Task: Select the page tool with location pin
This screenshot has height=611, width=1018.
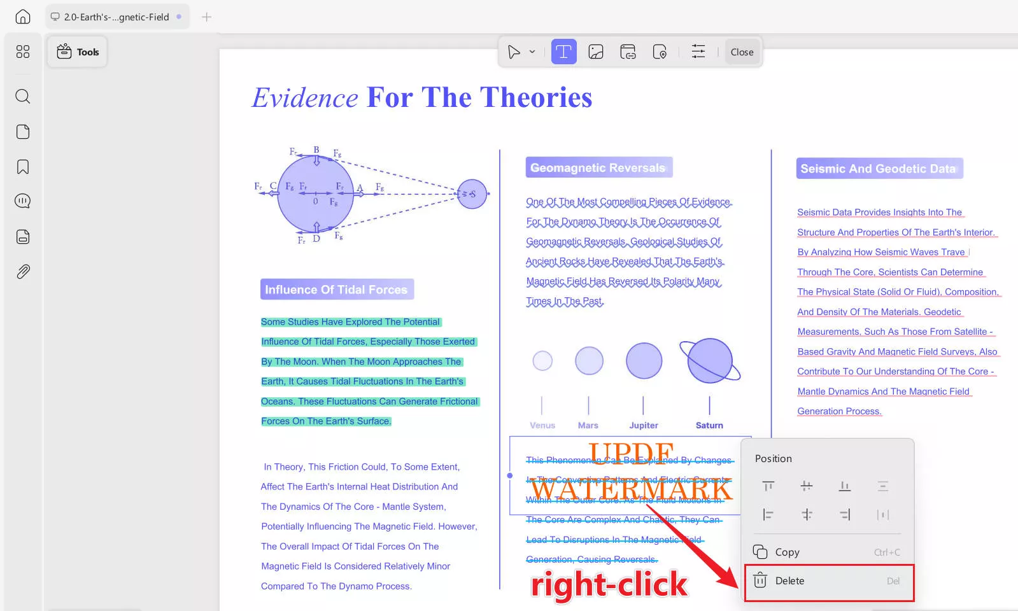Action: 660,52
